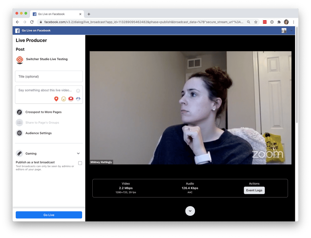Click the fundraiser heart icon

tap(71, 99)
